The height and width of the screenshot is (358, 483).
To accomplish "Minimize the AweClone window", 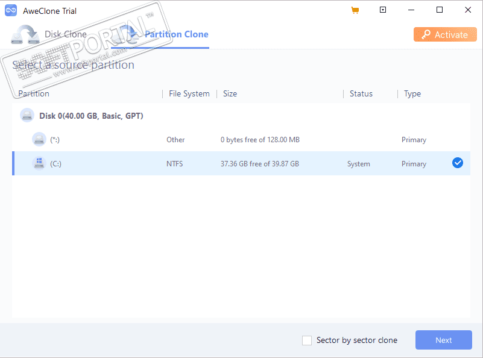I will tap(411, 10).
